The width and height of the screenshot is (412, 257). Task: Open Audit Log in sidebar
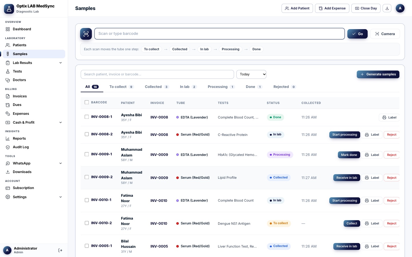click(34, 147)
